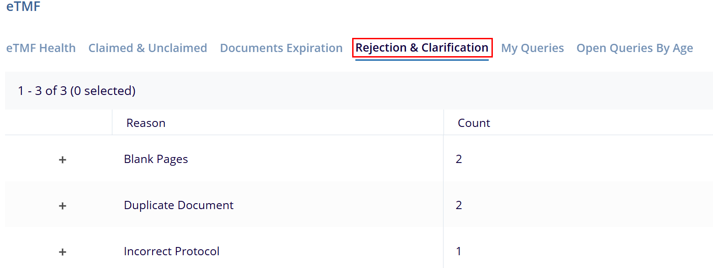This screenshot has width=713, height=268.
Task: Open the Claimed & Unclaimed tab
Action: [x=148, y=48]
